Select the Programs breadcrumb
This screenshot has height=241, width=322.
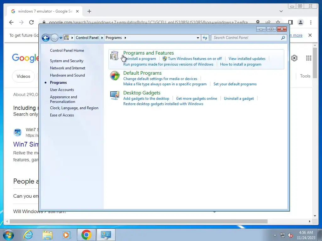click(114, 38)
